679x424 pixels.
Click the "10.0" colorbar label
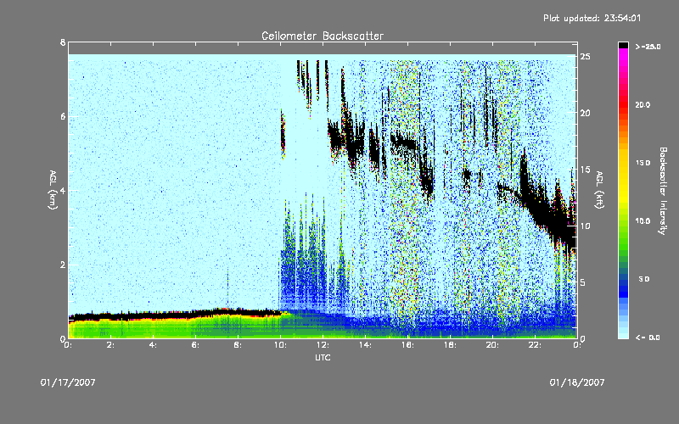(643, 221)
